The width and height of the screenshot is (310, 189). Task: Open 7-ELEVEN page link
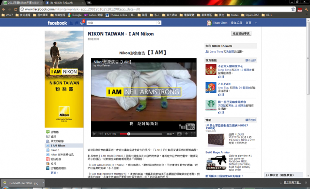[x=224, y=84]
